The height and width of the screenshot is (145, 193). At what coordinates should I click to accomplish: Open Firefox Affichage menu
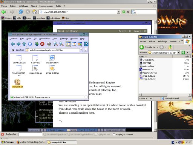coord(23,6)
